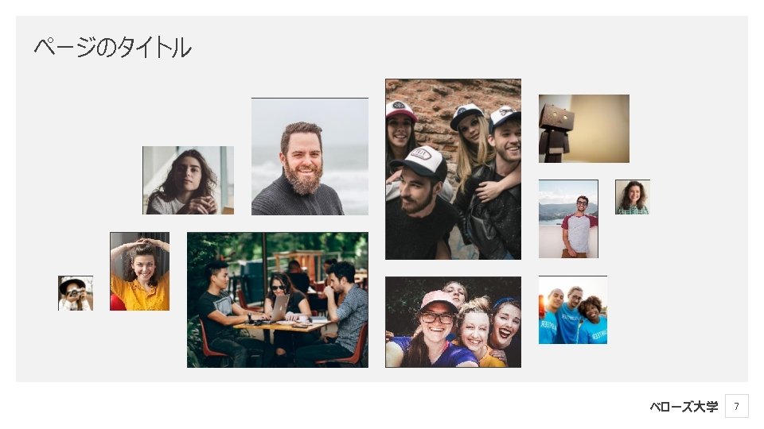
Task: Select the café table meeting photo
Action: (x=278, y=300)
